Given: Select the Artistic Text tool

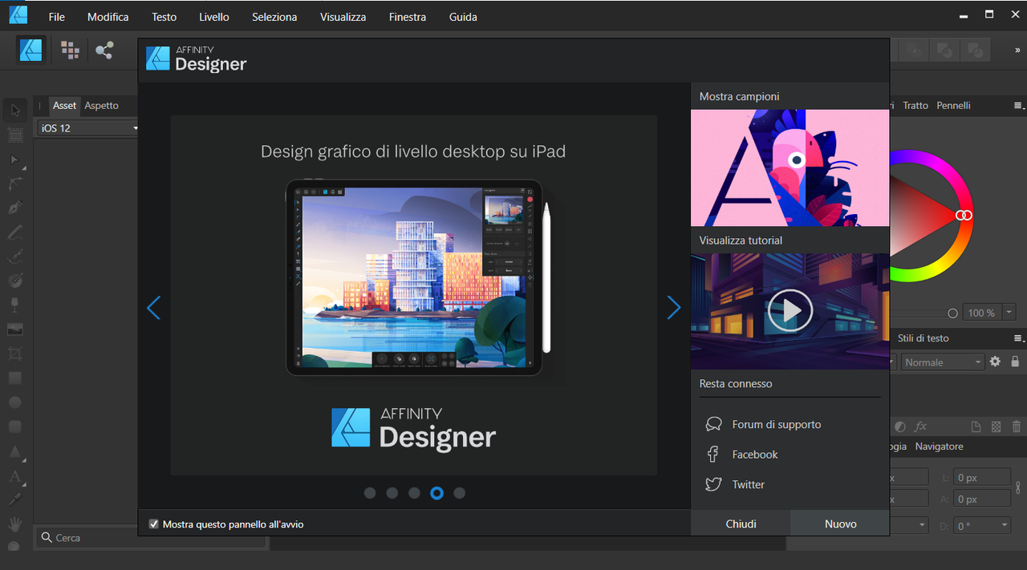Looking at the screenshot, I should click(x=15, y=476).
